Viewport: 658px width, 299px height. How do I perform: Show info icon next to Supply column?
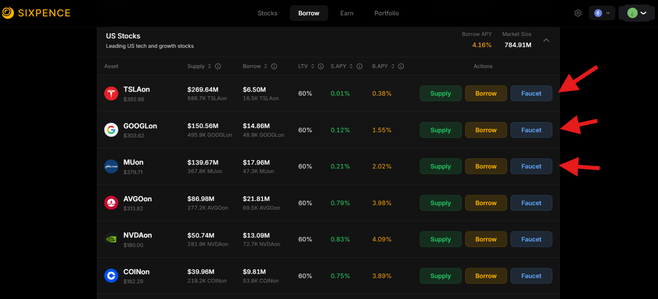(218, 66)
